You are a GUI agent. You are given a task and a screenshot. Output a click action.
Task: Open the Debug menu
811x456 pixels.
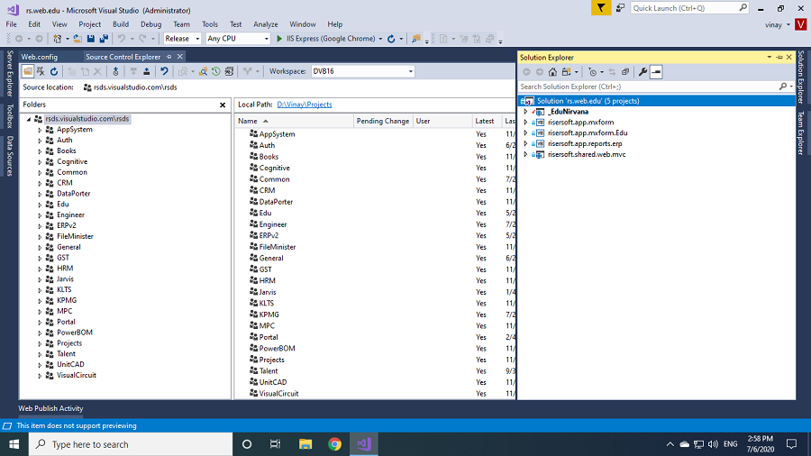(x=151, y=24)
